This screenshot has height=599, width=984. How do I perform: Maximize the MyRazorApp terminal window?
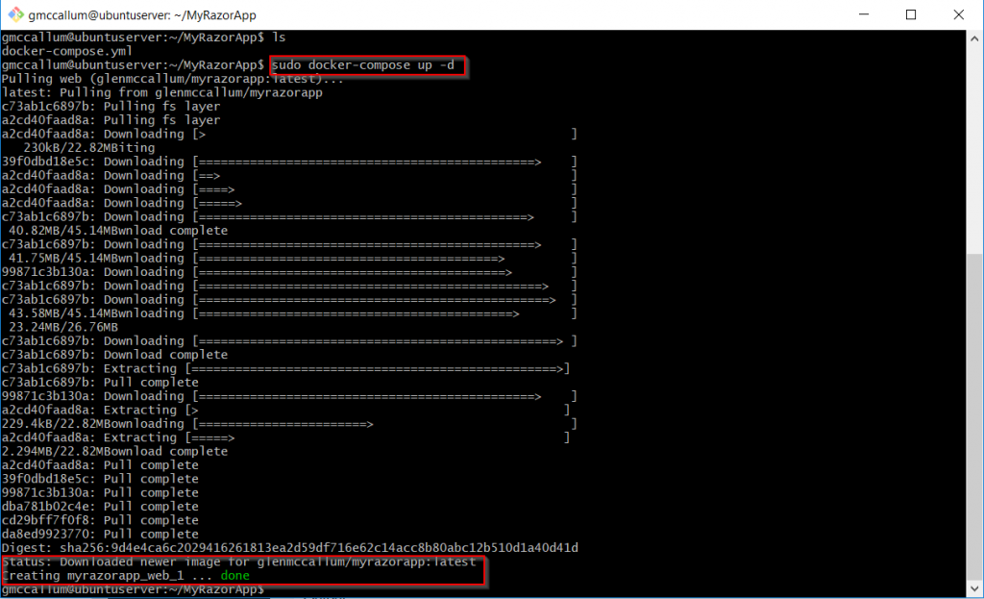click(911, 14)
